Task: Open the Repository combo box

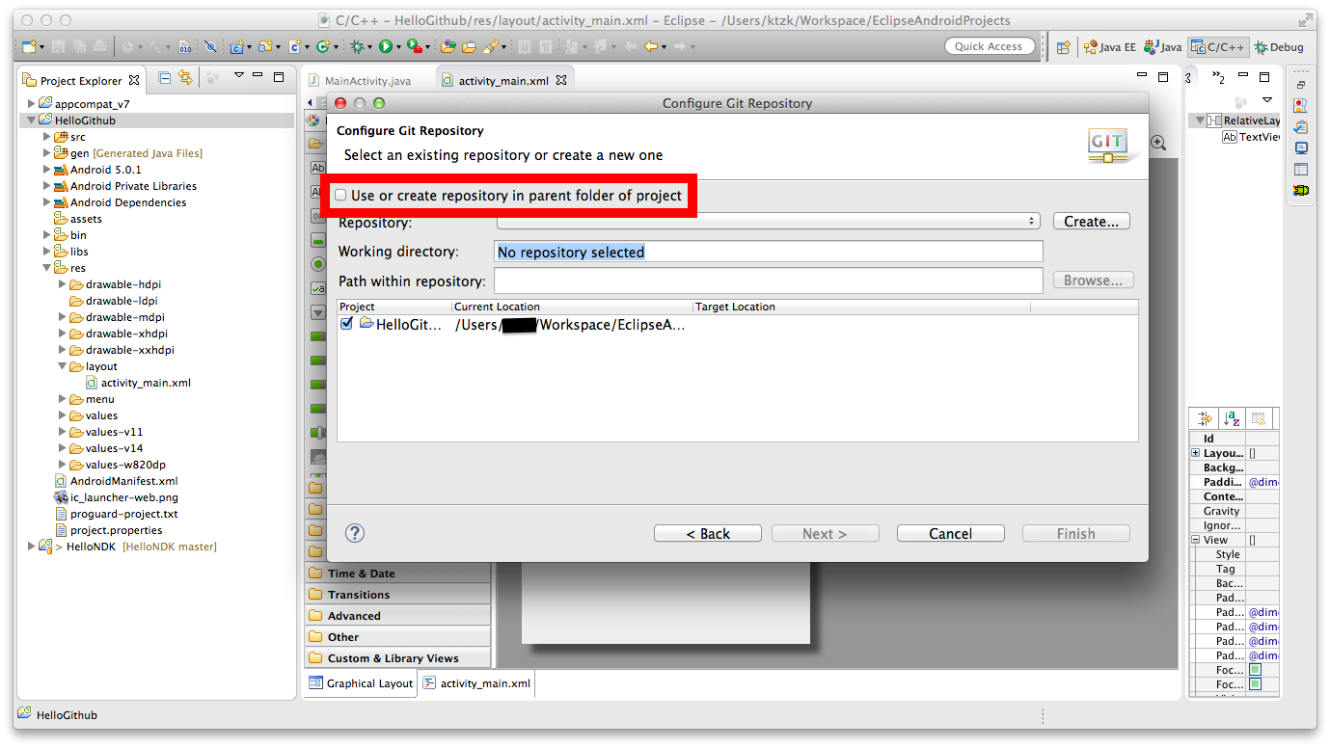Action: (x=769, y=221)
